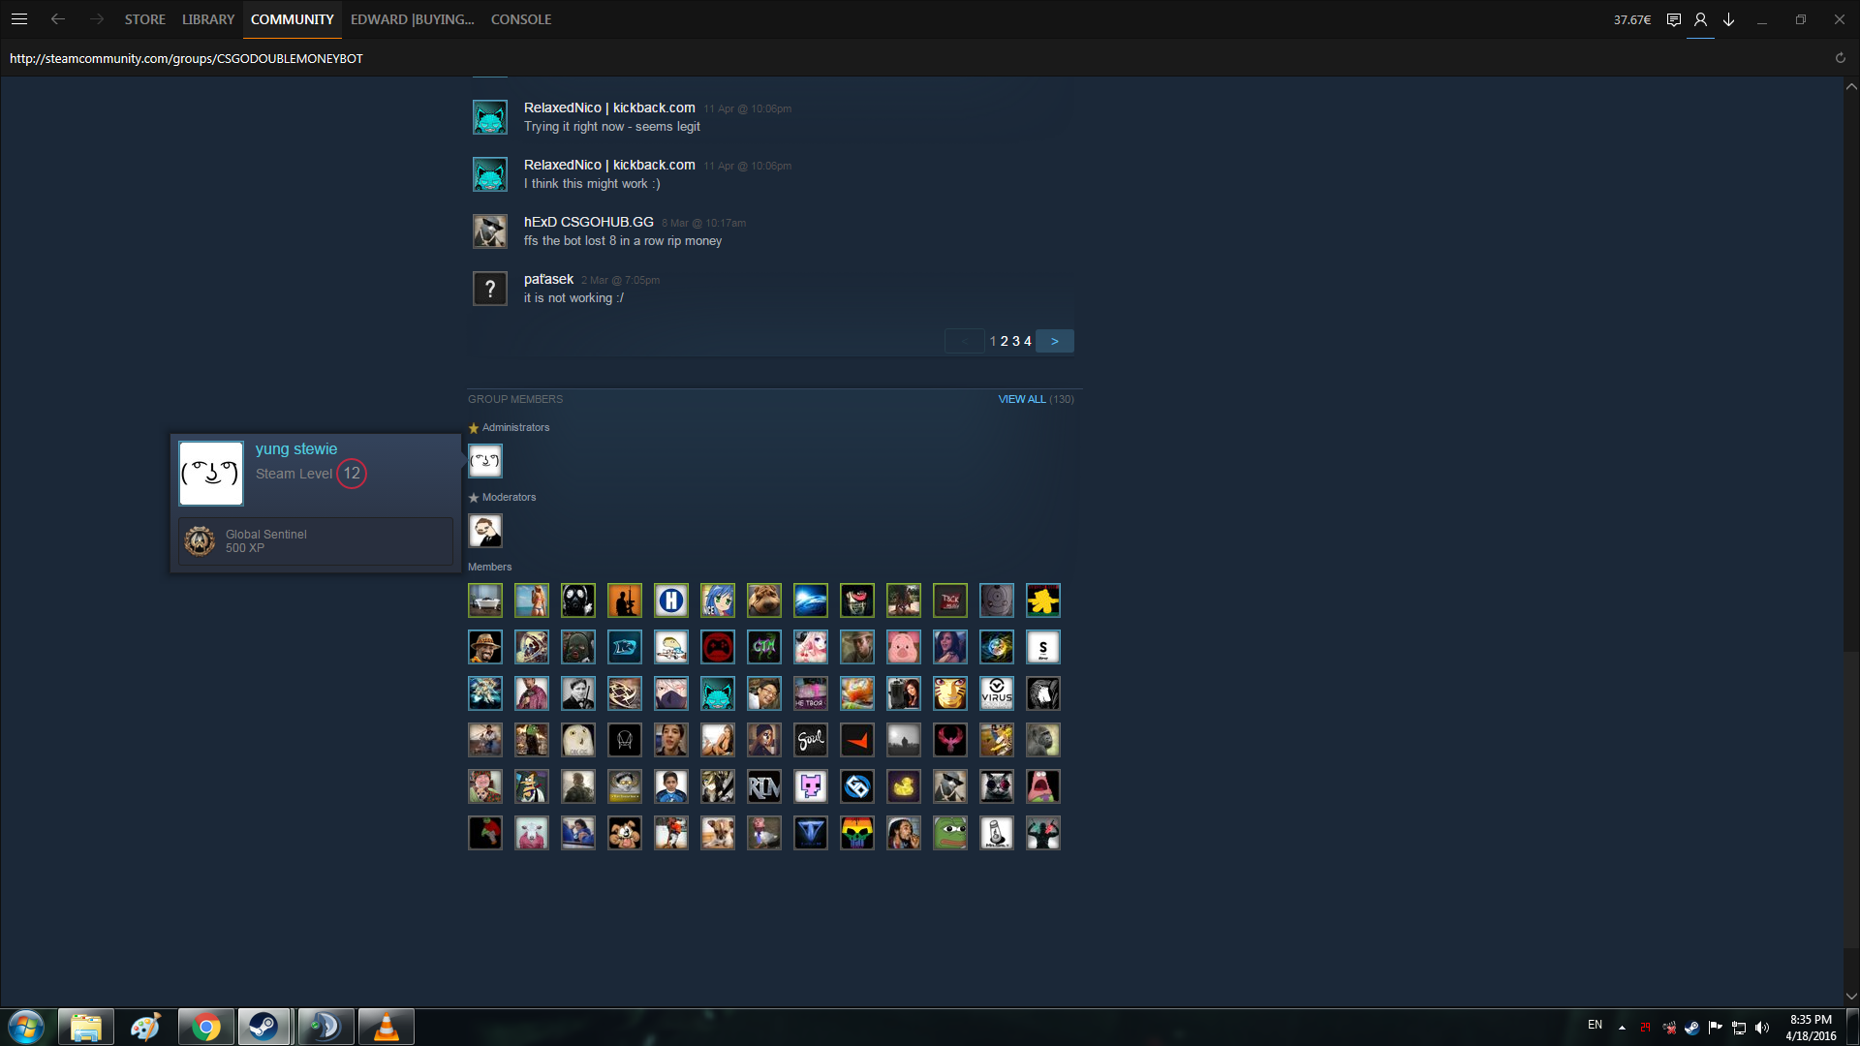The image size is (1860, 1046).
Task: Open friends and account icon
Action: coord(1700,19)
